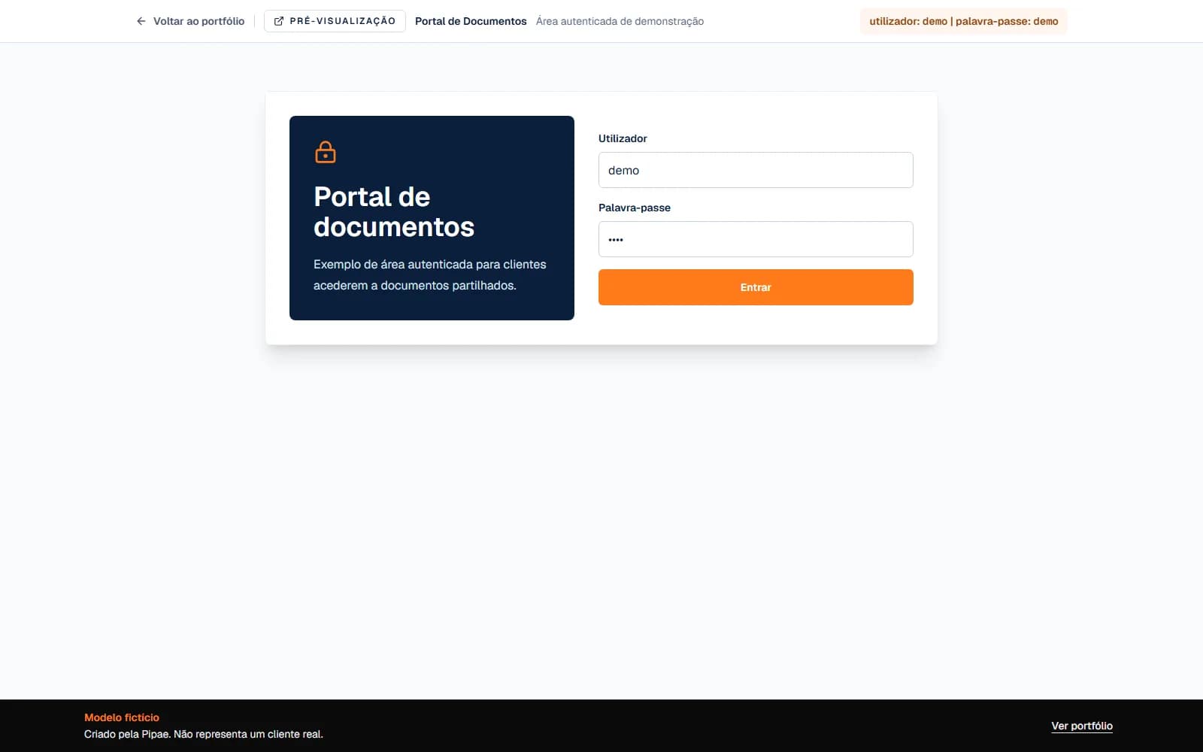Image resolution: width=1203 pixels, height=752 pixels.
Task: Click the demo credentials hint badge
Action: click(964, 21)
